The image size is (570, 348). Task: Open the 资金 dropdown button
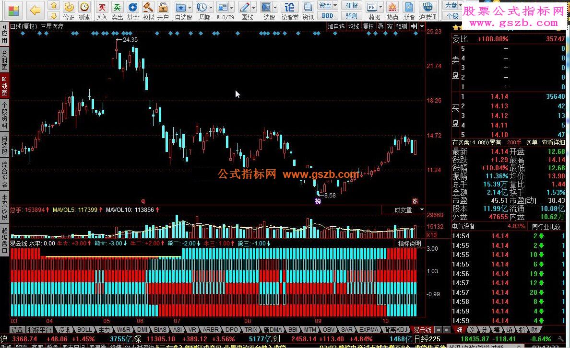(x=328, y=5)
